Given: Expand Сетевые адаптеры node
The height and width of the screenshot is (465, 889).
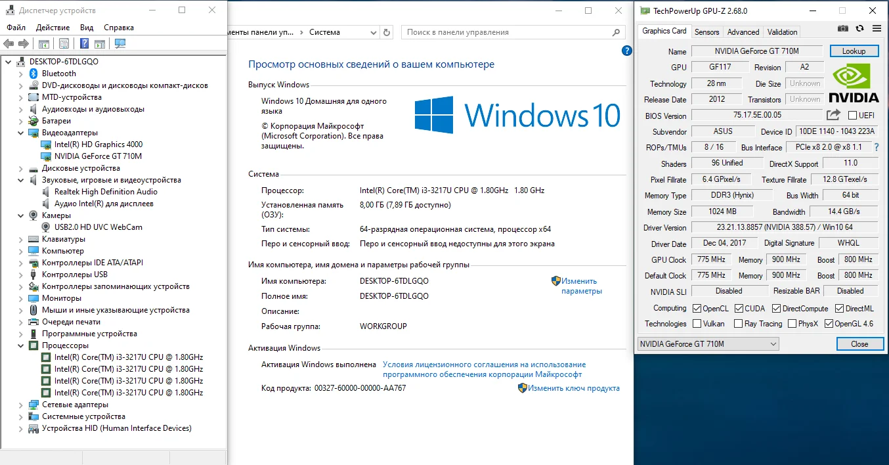Looking at the screenshot, I should 21,405.
